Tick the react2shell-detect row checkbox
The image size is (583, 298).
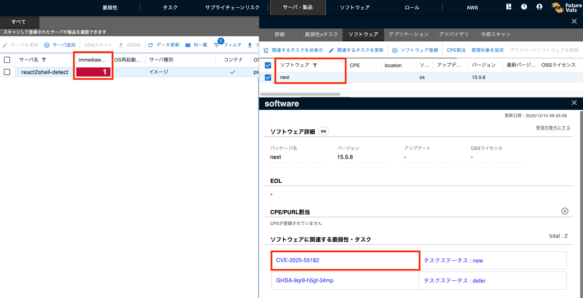tap(7, 72)
